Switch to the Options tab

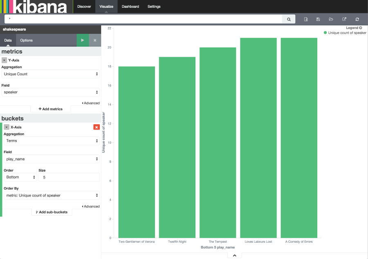pyautogui.click(x=26, y=40)
